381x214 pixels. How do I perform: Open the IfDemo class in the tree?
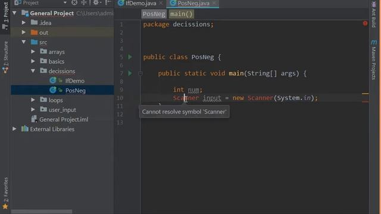75,81
